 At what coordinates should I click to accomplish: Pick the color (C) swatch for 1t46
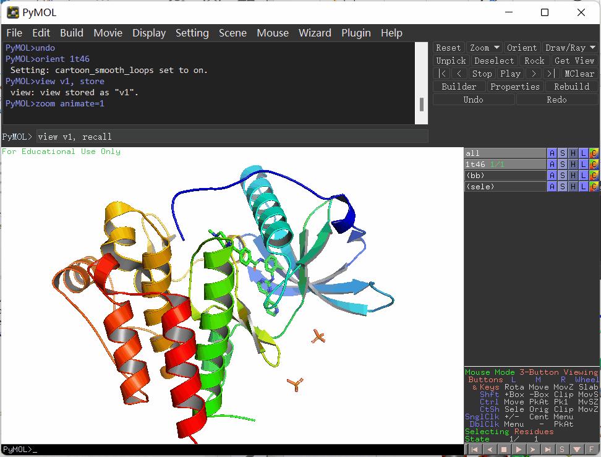click(x=594, y=164)
